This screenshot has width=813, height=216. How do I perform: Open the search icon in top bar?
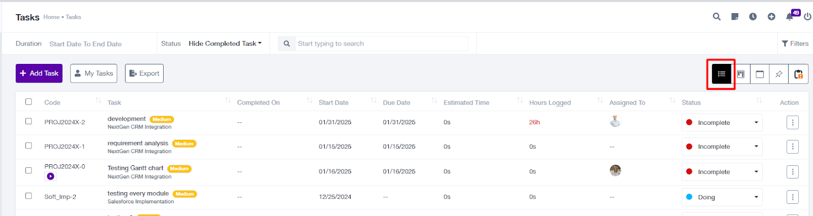click(716, 17)
